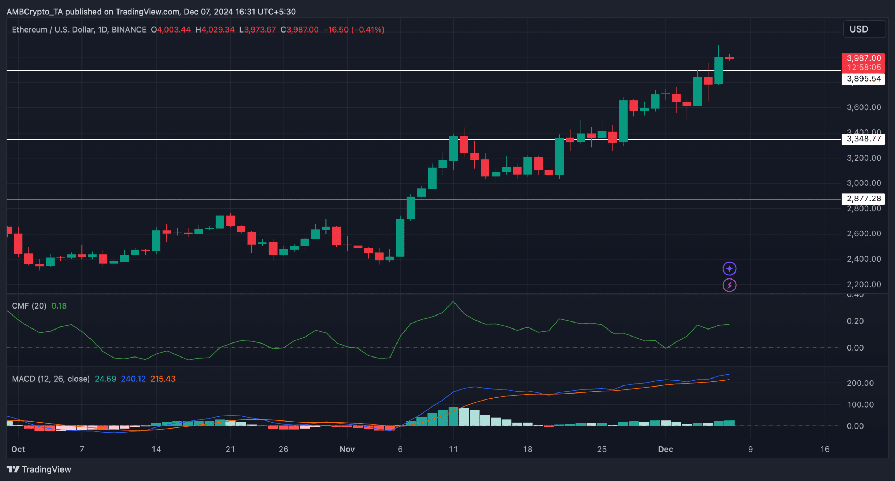The image size is (895, 481).
Task: Click the Nov label on time axis
Action: [x=347, y=449]
